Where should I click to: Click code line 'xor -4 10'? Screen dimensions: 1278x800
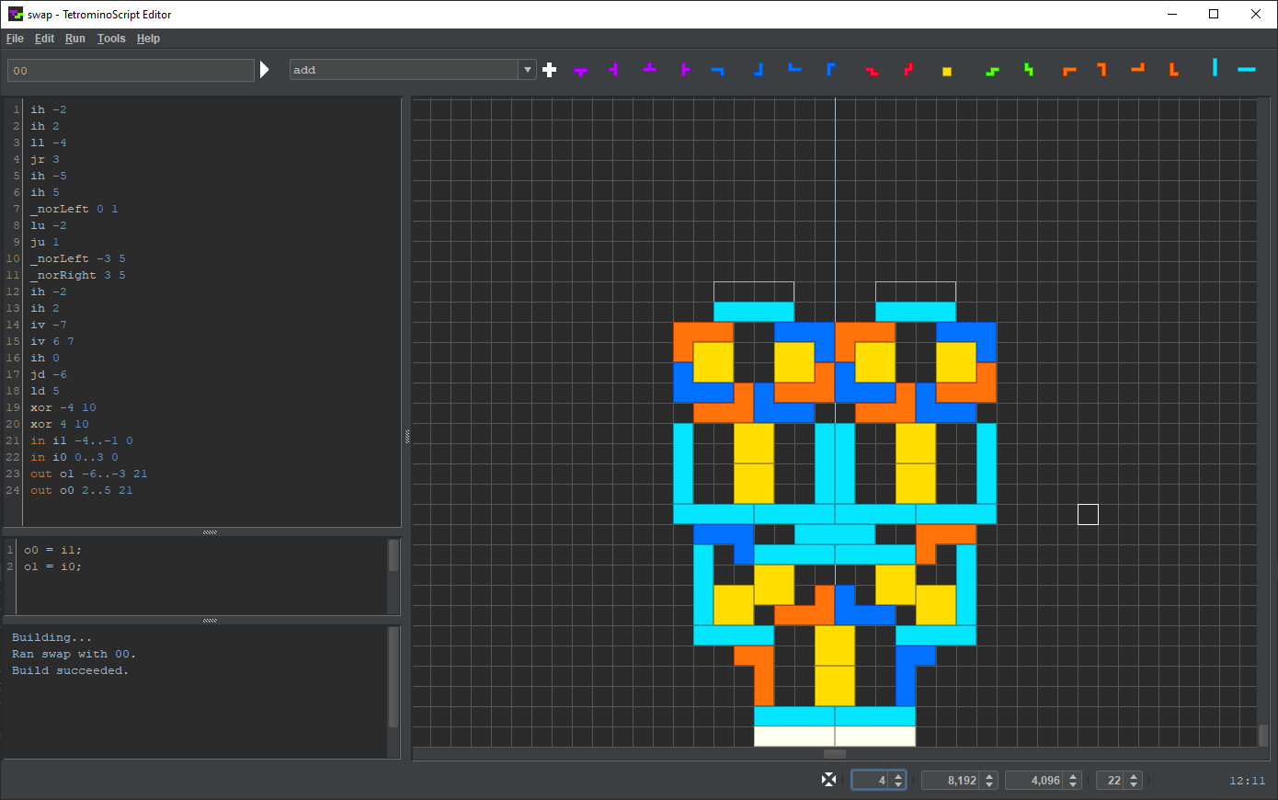(63, 407)
